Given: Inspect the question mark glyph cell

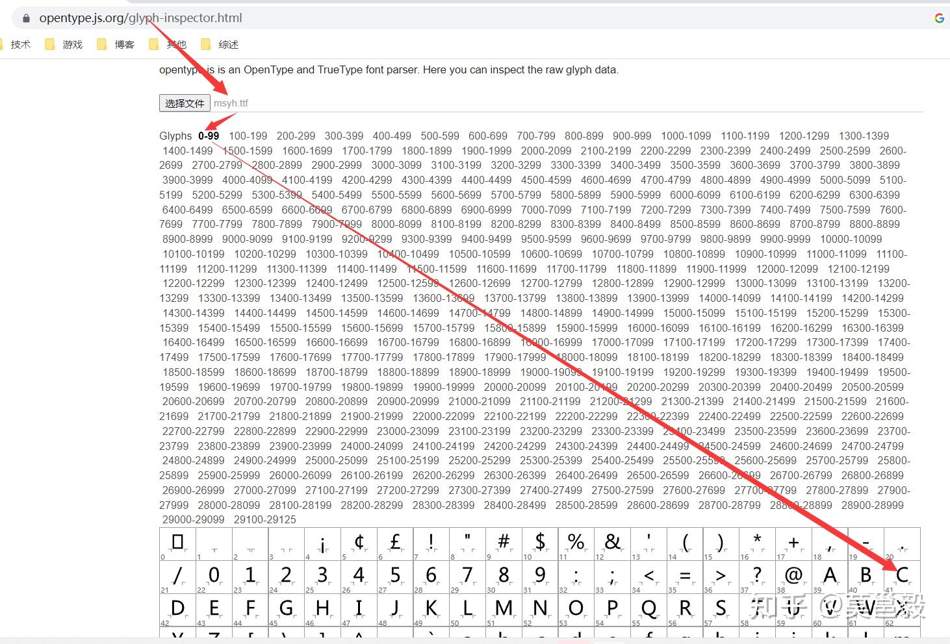Looking at the screenshot, I should tap(758, 577).
